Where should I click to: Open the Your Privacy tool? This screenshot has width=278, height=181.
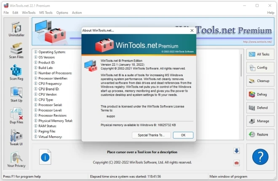pos(16,159)
